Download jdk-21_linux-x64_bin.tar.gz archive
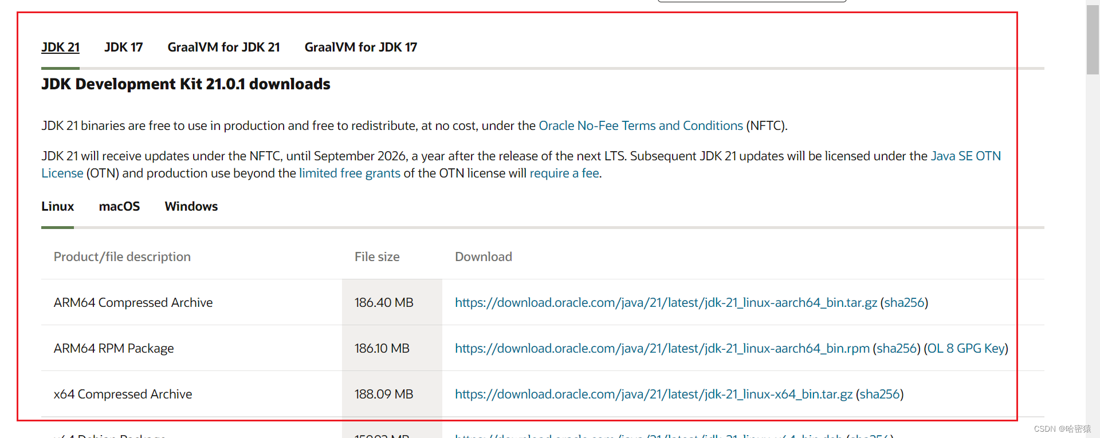Image resolution: width=1100 pixels, height=438 pixels. pos(654,394)
